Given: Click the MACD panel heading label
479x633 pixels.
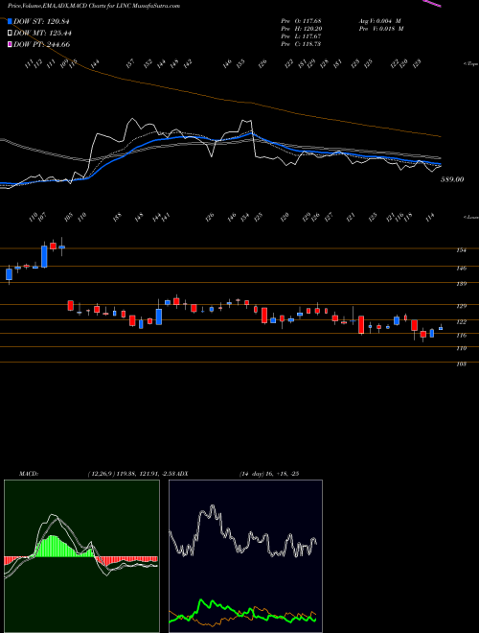Looking at the screenshot, I should [28, 474].
